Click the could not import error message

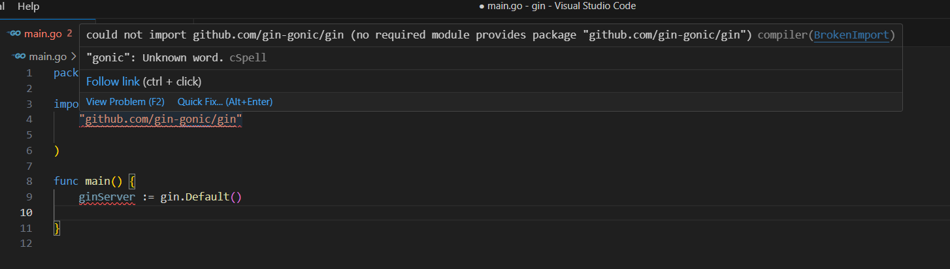pyautogui.click(x=419, y=35)
